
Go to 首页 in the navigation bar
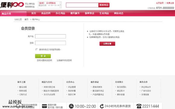[x=33, y=13]
